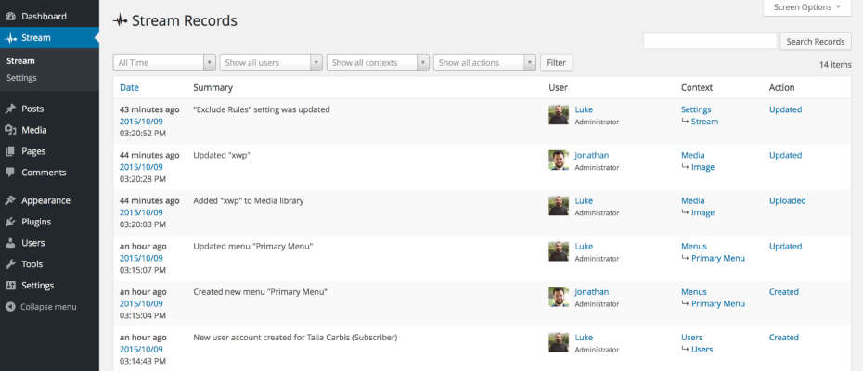The height and width of the screenshot is (371, 863).
Task: Click the Tools wrench icon
Action: [10, 264]
